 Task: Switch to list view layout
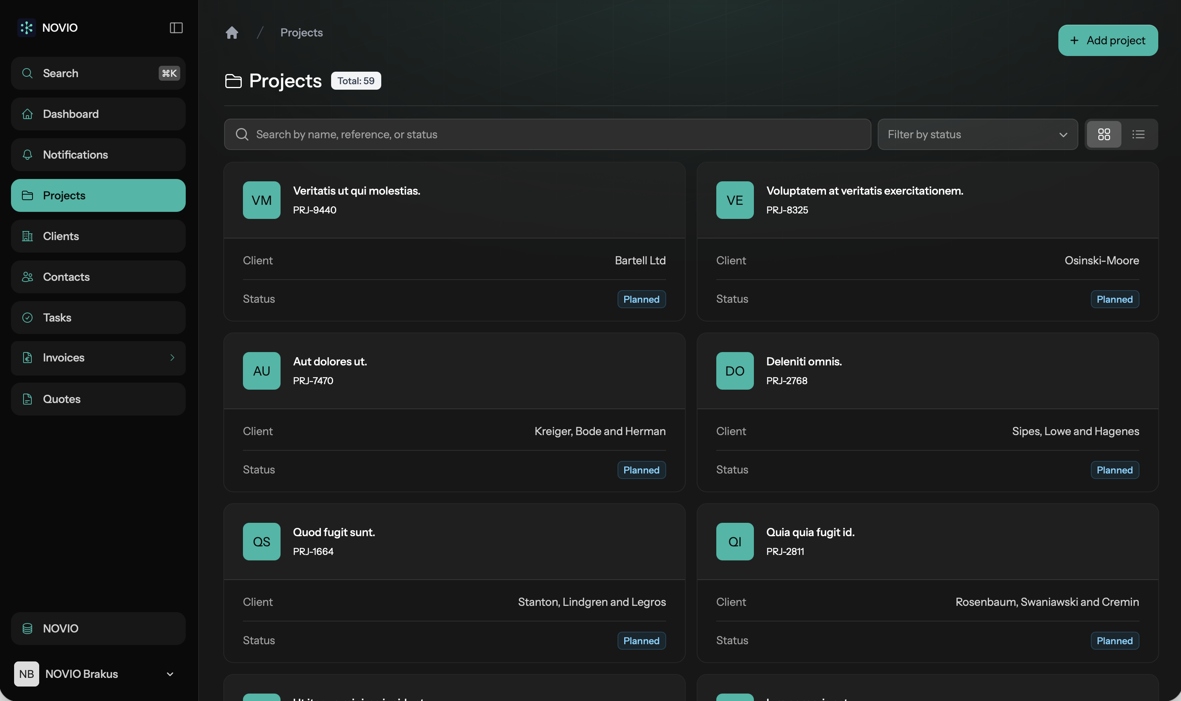[x=1138, y=134]
